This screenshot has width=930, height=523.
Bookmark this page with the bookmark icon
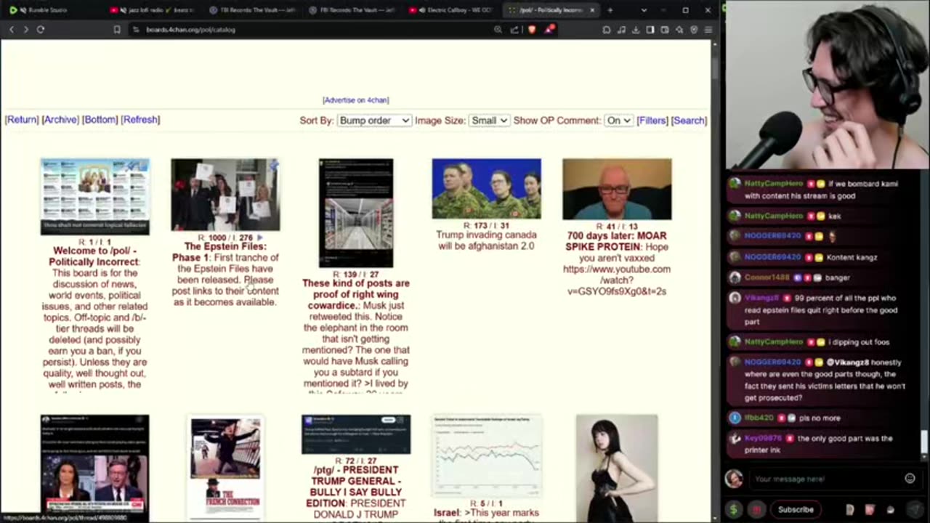[x=117, y=30]
